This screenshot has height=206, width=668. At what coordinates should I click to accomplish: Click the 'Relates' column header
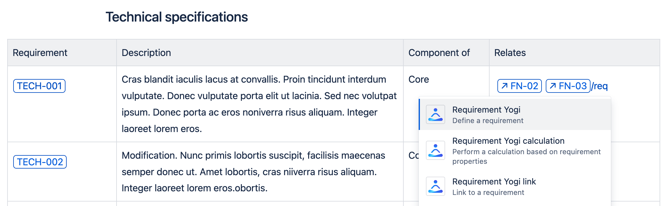(510, 53)
